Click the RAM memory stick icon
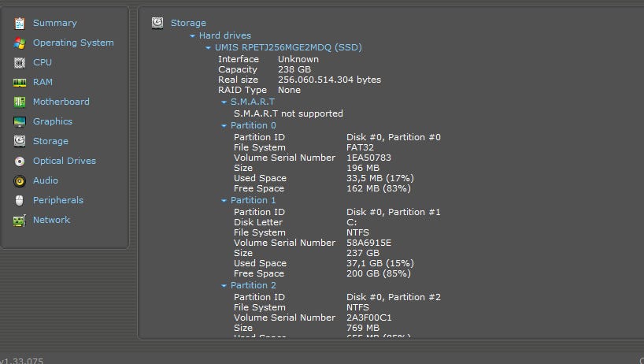This screenshot has height=364, width=644. point(19,83)
